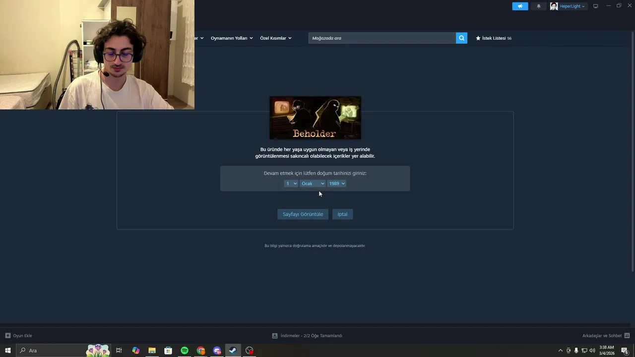Open Spotify from the taskbar
This screenshot has height=357, width=635.
pyautogui.click(x=185, y=351)
